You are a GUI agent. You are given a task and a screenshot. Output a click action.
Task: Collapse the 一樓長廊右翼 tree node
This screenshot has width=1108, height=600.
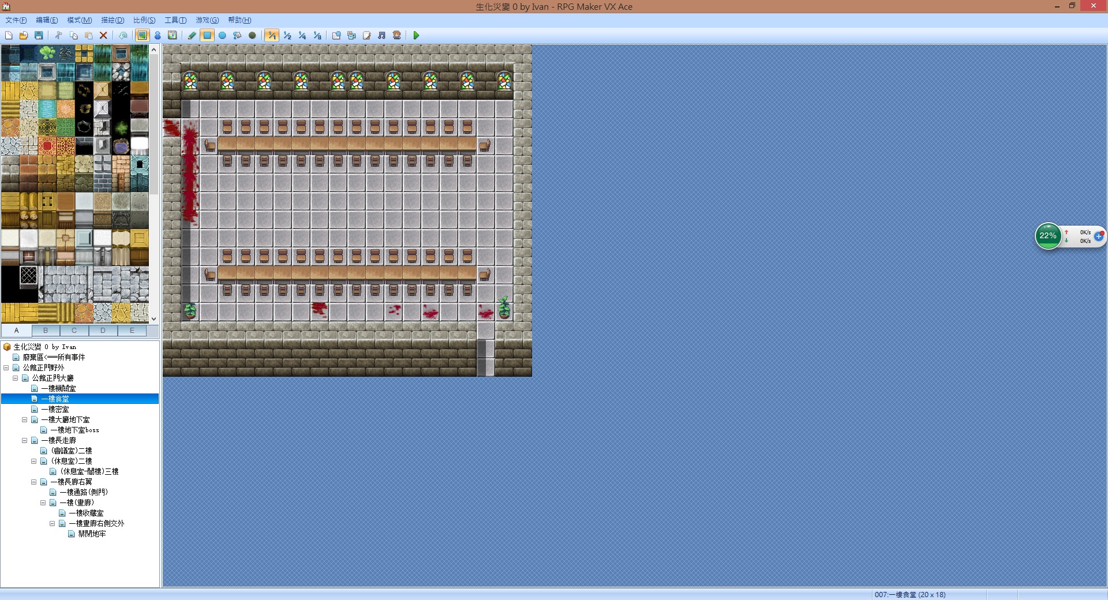coord(34,482)
